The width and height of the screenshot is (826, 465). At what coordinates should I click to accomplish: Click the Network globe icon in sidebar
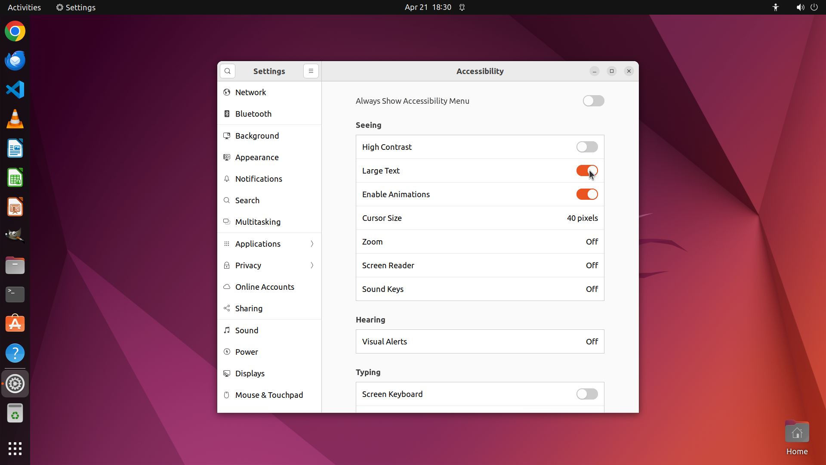coord(227,92)
